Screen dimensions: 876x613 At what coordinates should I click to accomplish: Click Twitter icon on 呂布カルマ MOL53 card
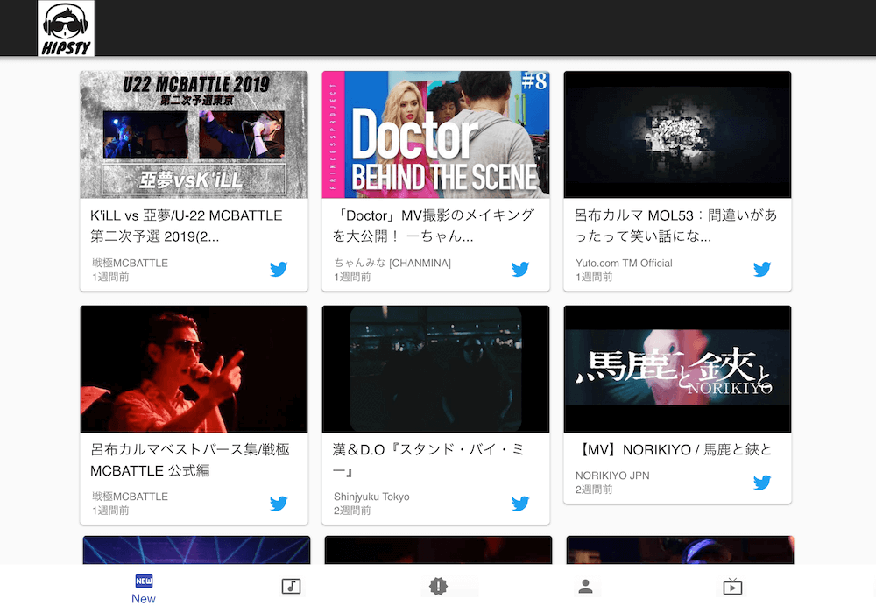click(x=762, y=269)
